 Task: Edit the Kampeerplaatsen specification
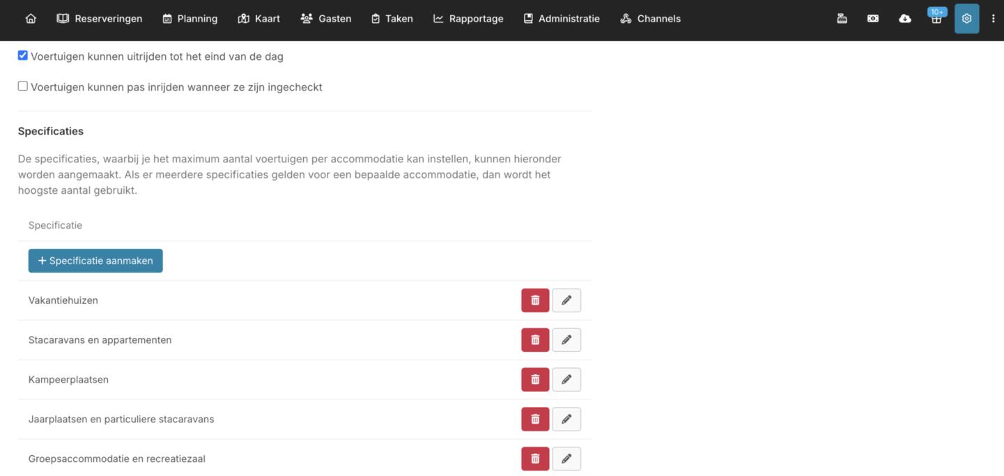pyautogui.click(x=566, y=380)
